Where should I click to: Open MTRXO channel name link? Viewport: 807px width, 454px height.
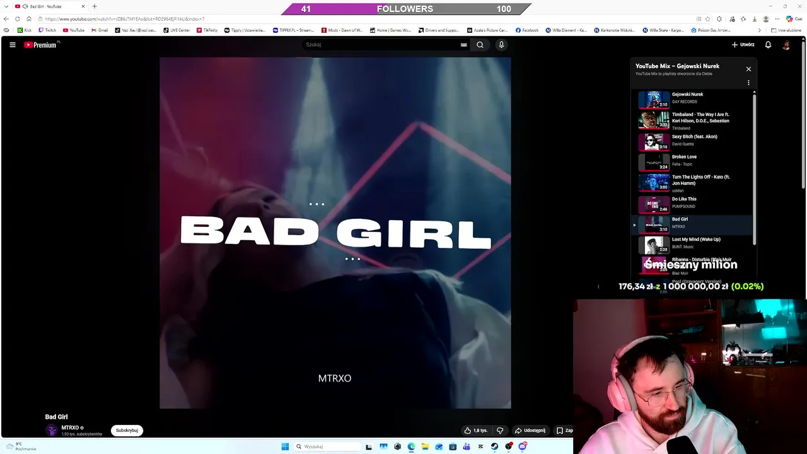[70, 428]
